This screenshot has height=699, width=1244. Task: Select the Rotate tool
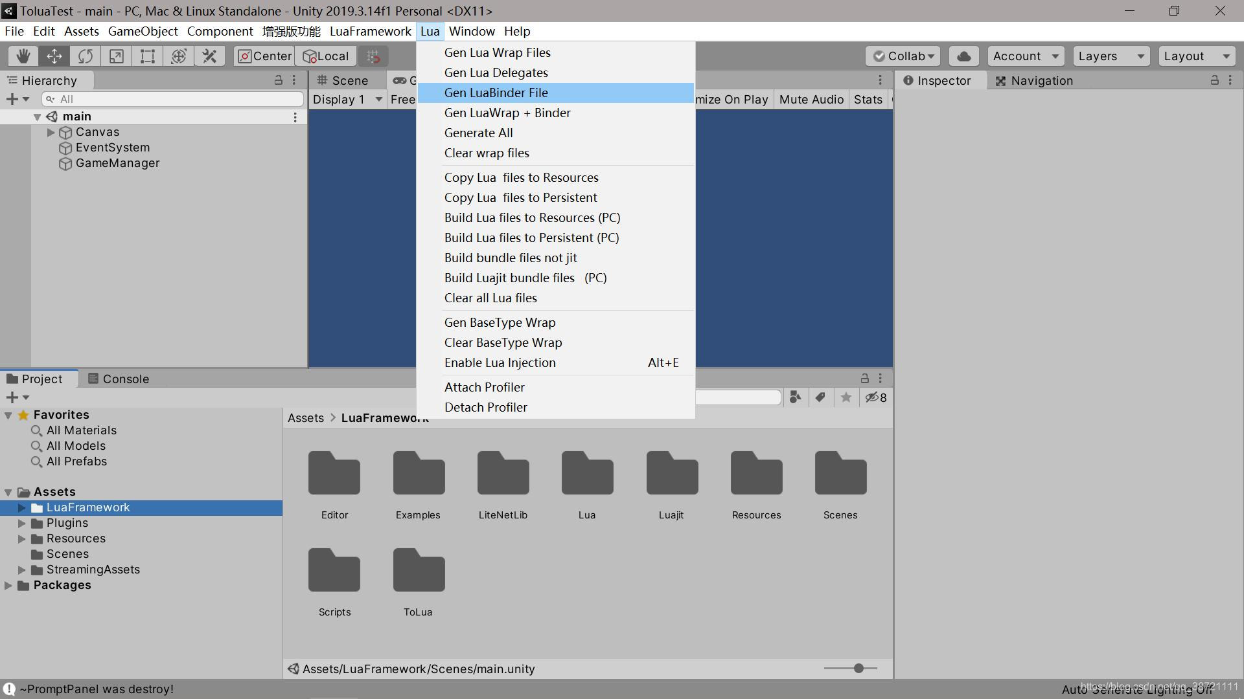[x=85, y=56]
